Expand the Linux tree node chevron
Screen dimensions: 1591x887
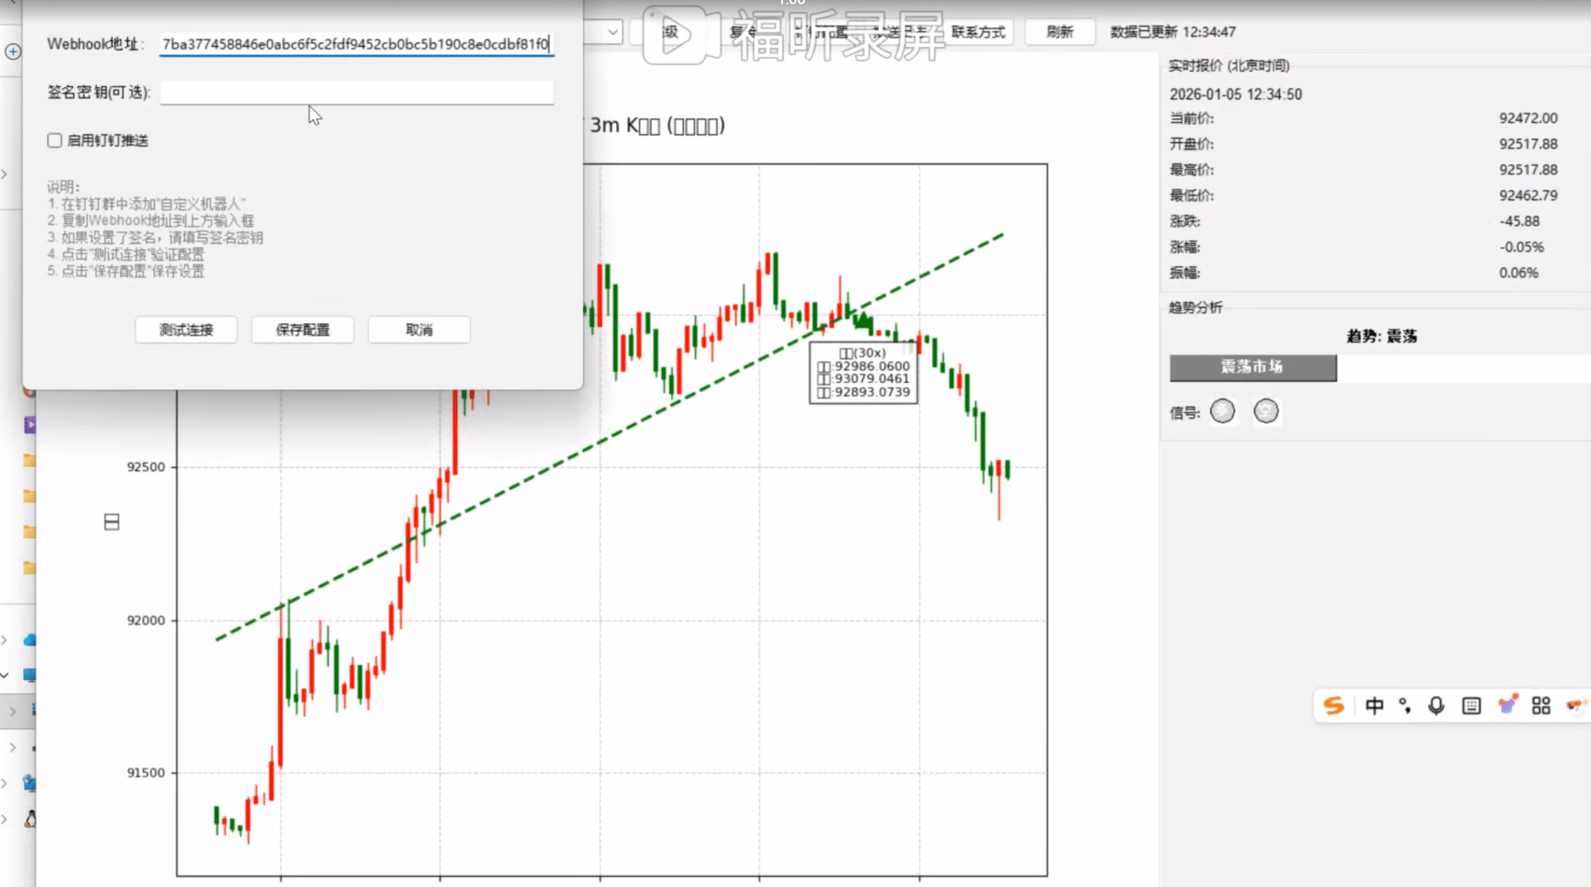click(5, 818)
